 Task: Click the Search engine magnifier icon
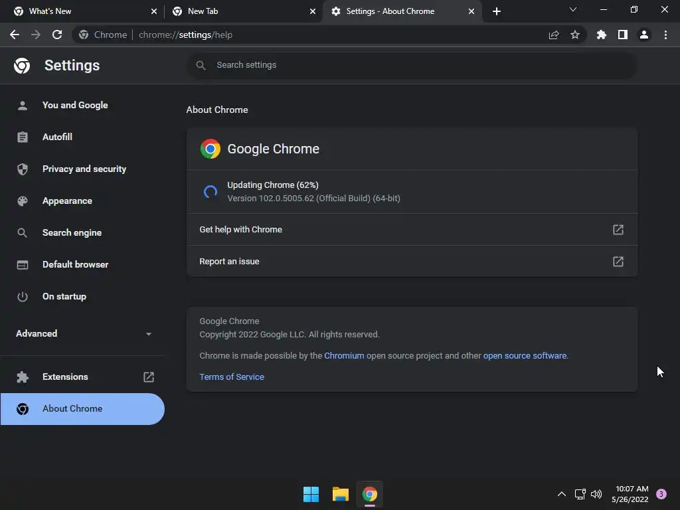coord(22,233)
